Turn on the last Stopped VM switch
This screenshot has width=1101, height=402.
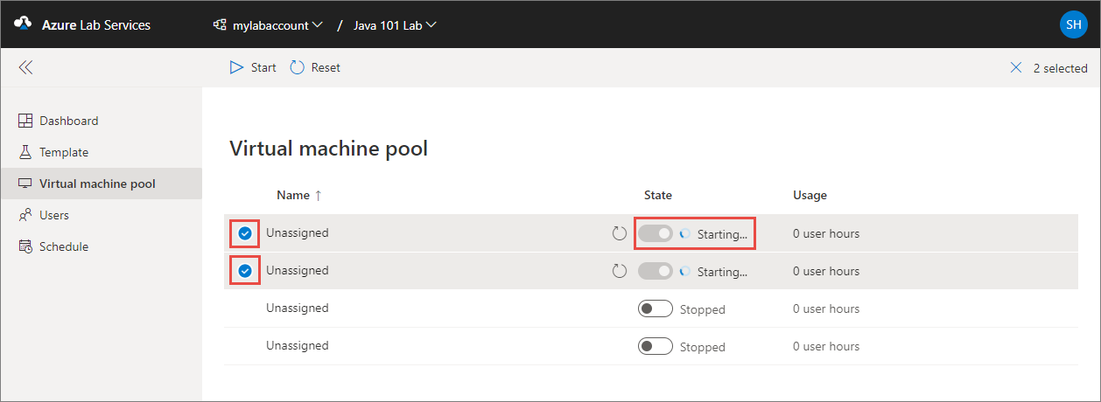[656, 346]
